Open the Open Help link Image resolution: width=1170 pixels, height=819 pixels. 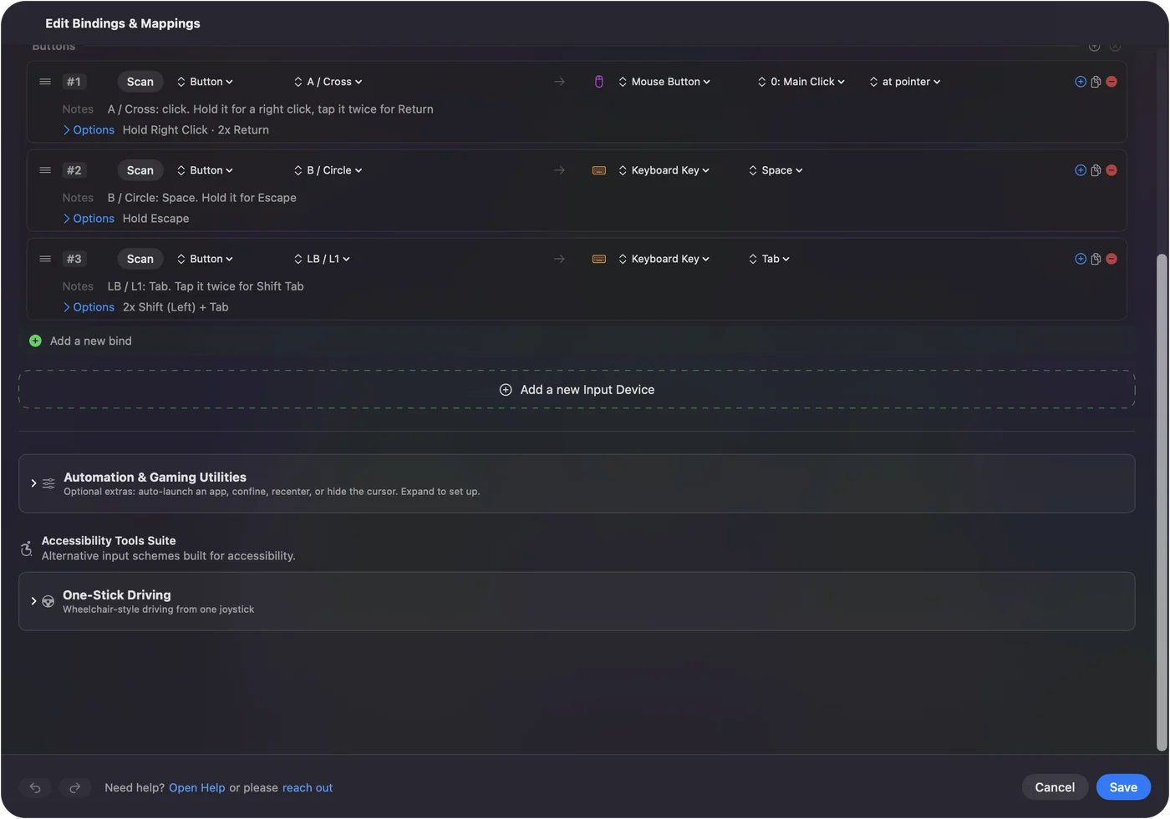click(x=197, y=788)
